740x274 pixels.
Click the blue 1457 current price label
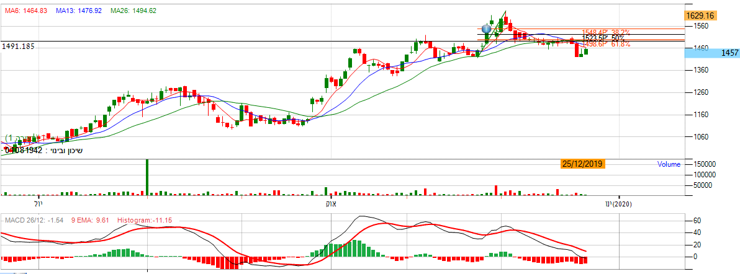[712, 53]
